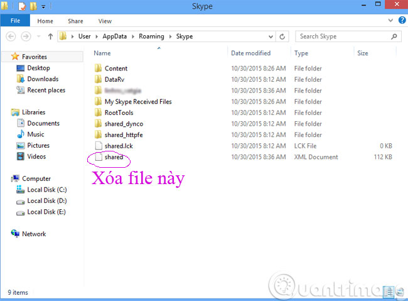Open the Documents library

(x=43, y=123)
